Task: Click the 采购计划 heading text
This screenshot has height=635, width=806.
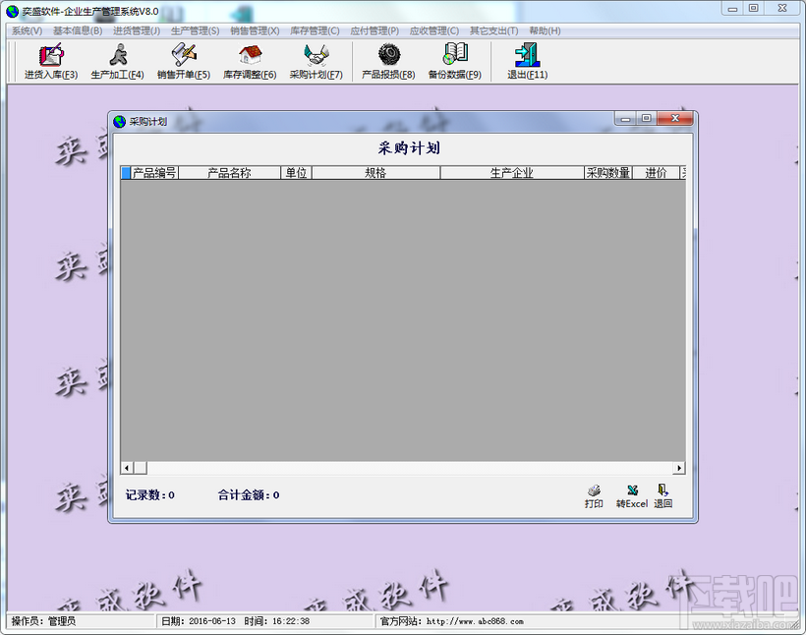Action: pos(409,148)
